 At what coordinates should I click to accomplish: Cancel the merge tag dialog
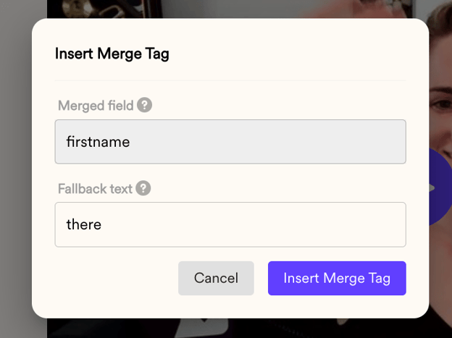(x=216, y=278)
